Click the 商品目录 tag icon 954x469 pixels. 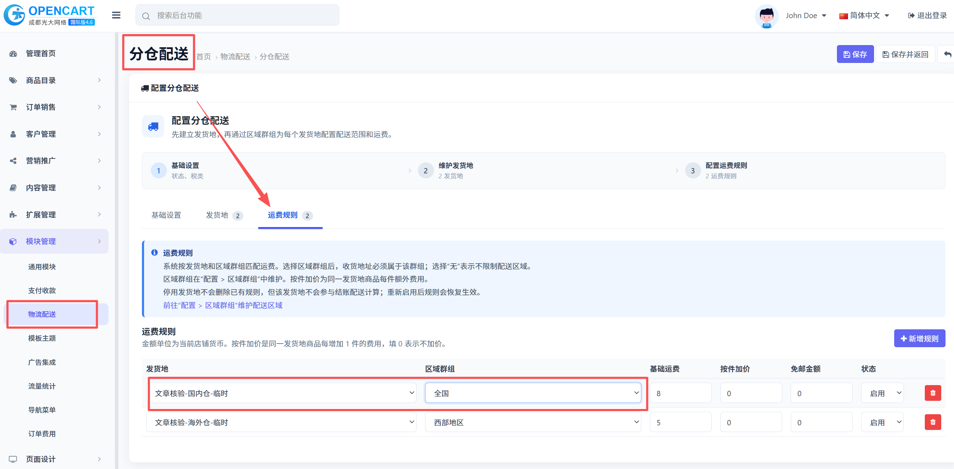pyautogui.click(x=13, y=80)
